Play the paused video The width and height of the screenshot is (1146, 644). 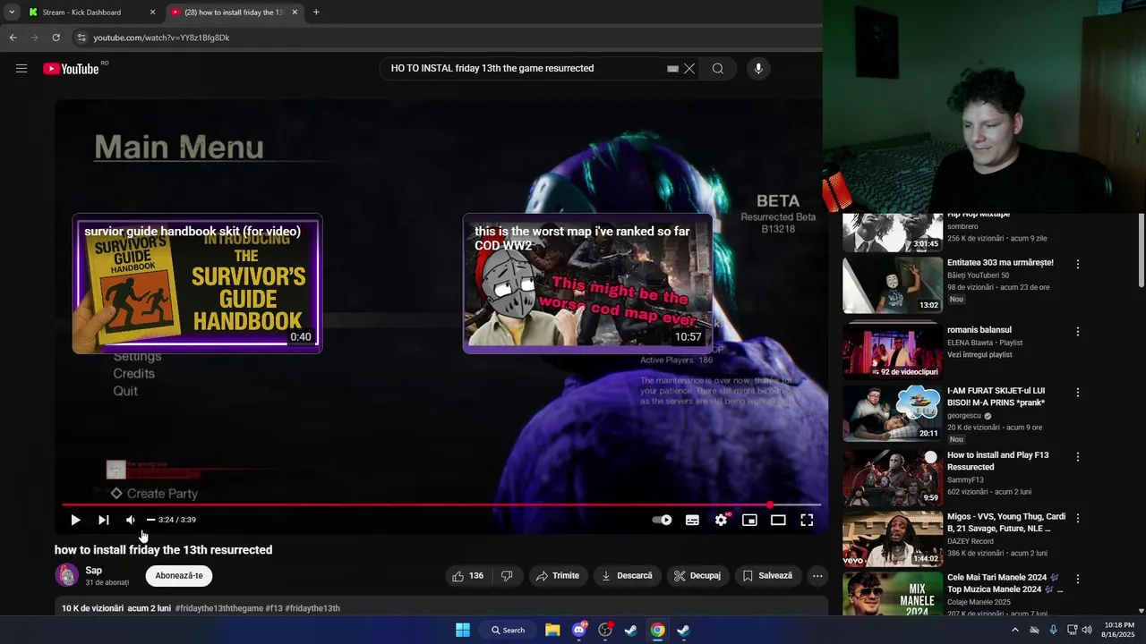pos(75,520)
